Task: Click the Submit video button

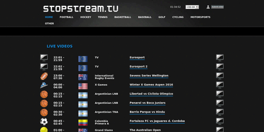Action: coord(217,7)
